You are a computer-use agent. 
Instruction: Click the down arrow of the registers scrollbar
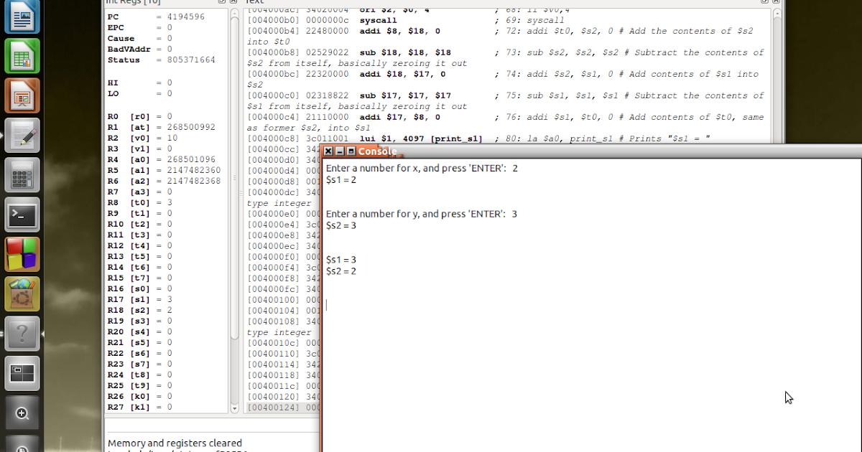click(233, 409)
